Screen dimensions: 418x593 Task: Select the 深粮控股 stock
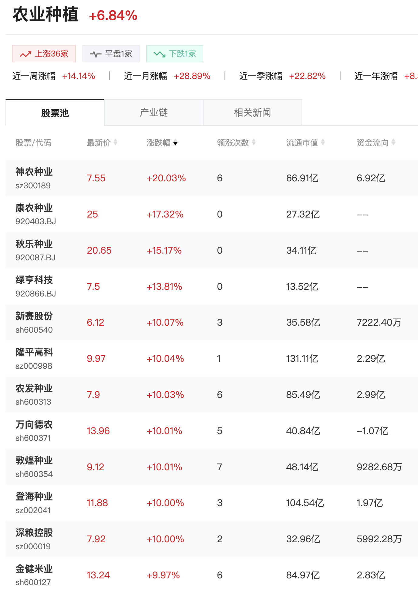34,533
